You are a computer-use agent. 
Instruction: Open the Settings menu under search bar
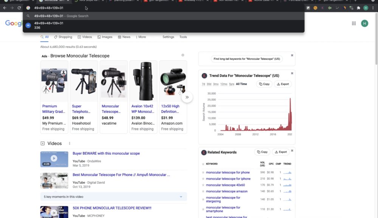[168, 37]
